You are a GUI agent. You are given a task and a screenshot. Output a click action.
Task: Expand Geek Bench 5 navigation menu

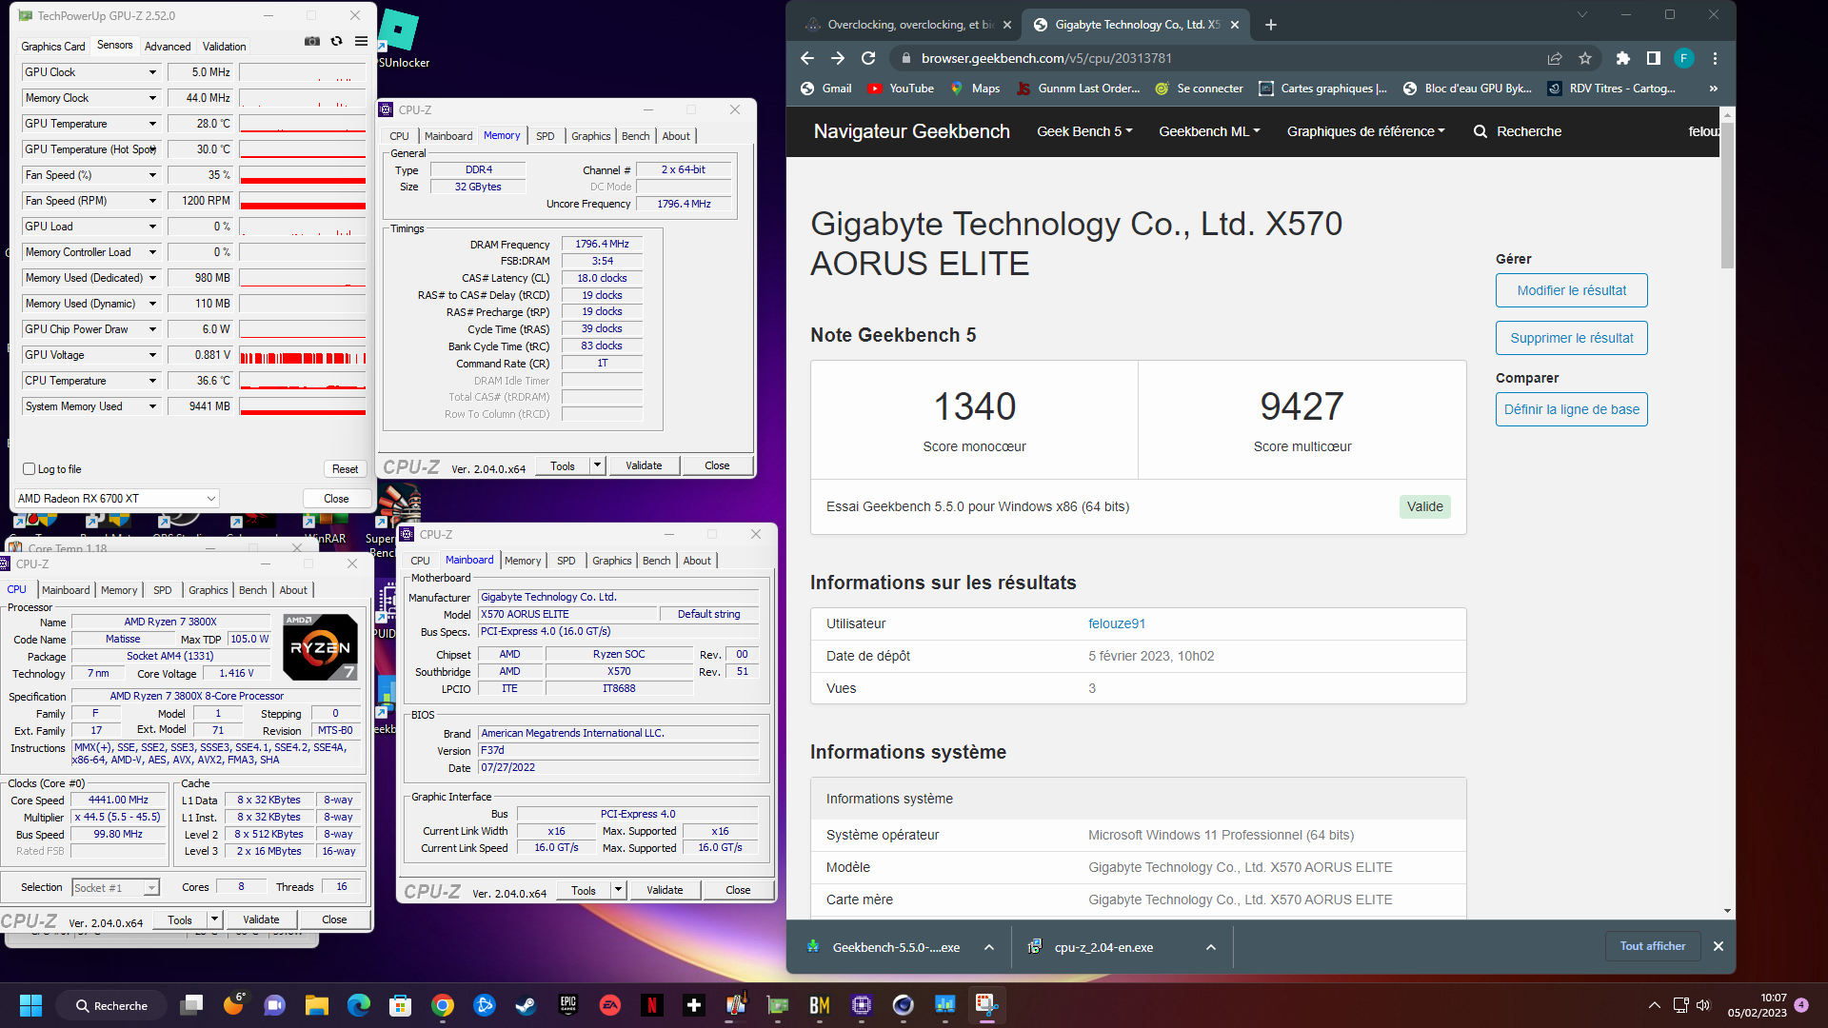(1084, 131)
